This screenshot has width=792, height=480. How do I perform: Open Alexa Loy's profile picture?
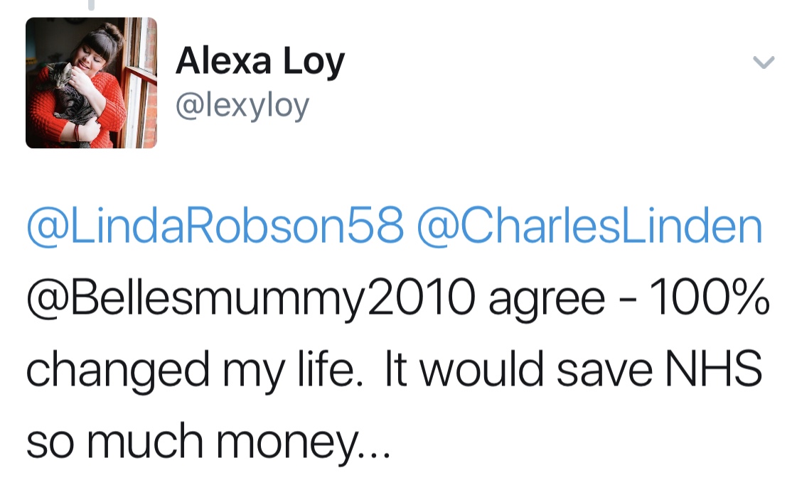tap(92, 83)
